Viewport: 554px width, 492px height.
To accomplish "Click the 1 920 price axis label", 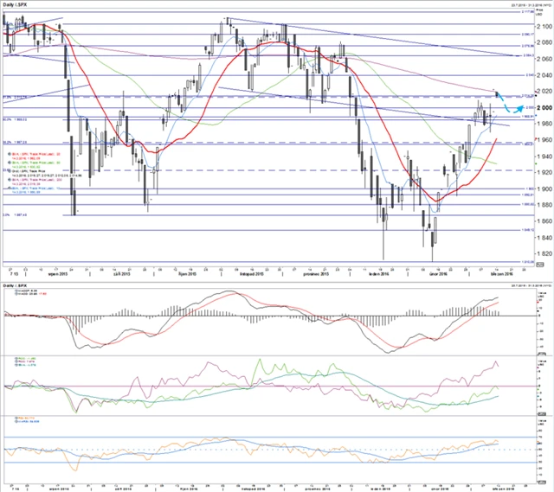I will (x=544, y=172).
